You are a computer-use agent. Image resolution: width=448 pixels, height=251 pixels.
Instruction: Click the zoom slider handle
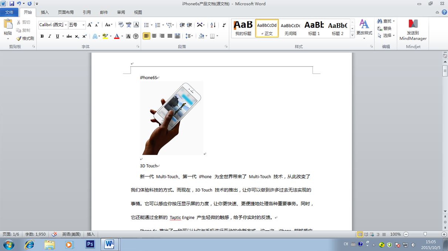click(x=425, y=234)
